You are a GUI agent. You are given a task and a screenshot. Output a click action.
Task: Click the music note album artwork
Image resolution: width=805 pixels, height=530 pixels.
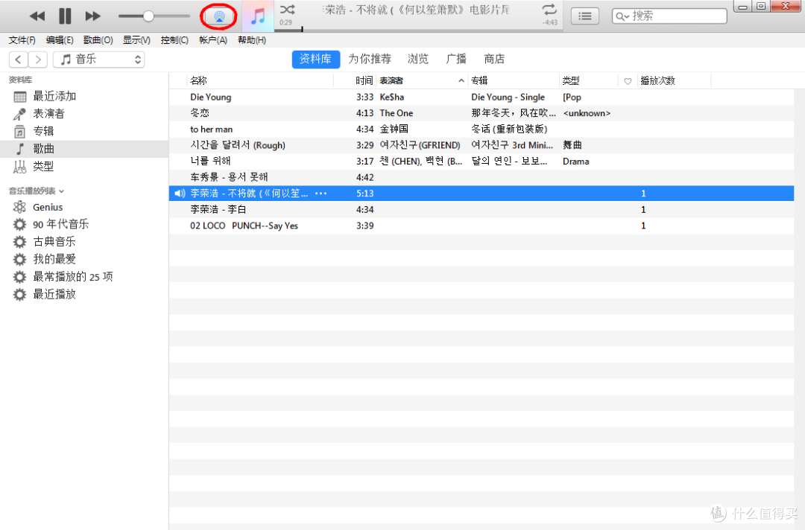(x=258, y=16)
